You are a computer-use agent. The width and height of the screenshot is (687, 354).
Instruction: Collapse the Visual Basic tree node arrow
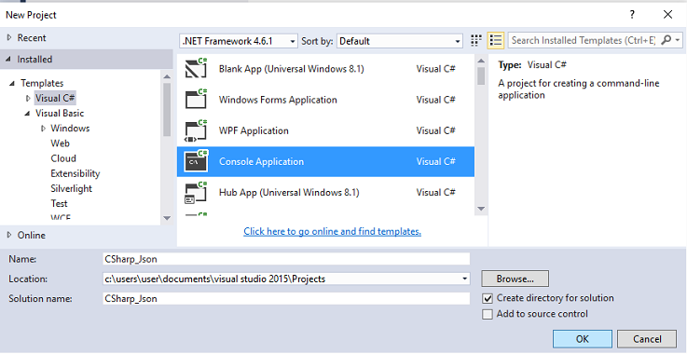[x=27, y=113]
